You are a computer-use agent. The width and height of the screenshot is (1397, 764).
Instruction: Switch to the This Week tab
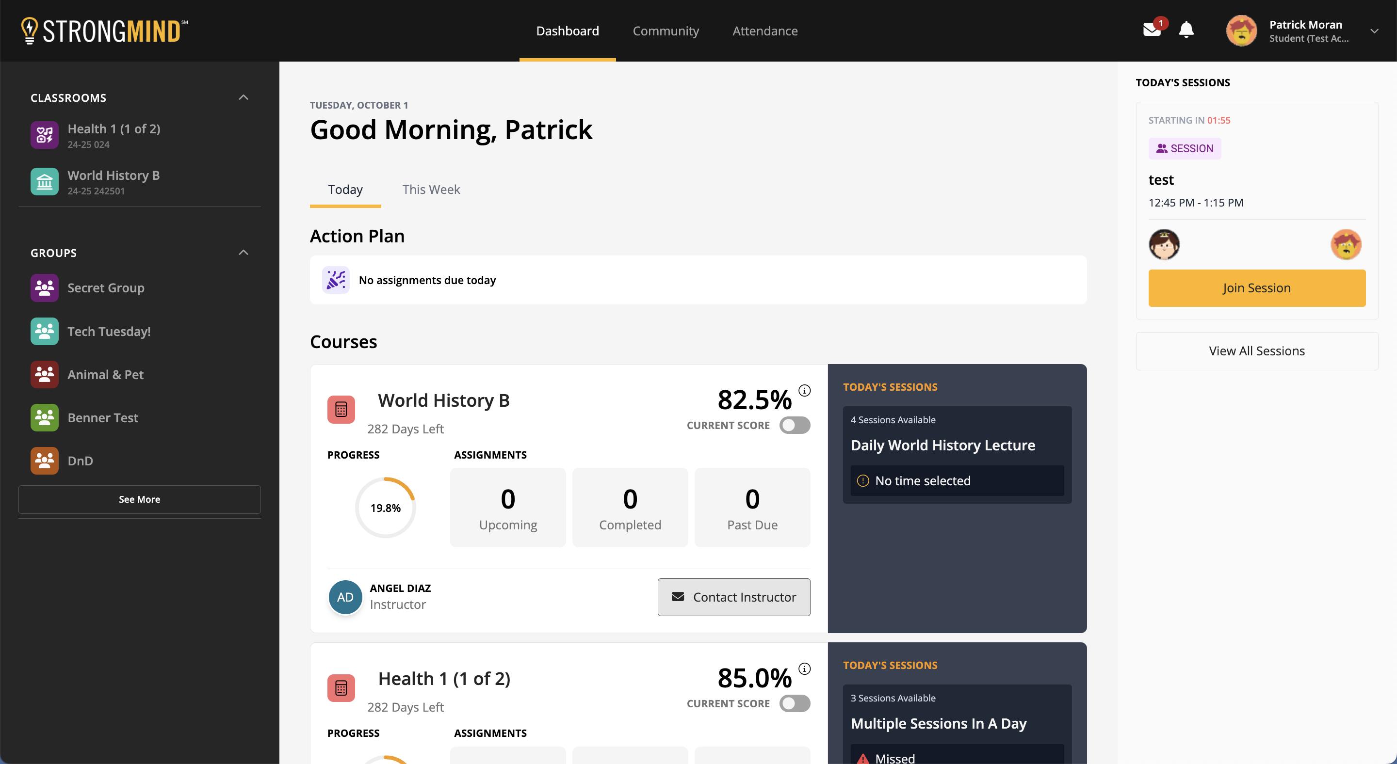(431, 189)
